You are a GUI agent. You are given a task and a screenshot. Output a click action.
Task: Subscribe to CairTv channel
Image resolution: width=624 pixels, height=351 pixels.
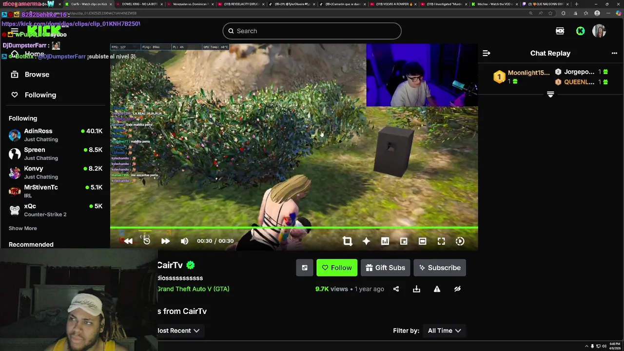click(440, 268)
